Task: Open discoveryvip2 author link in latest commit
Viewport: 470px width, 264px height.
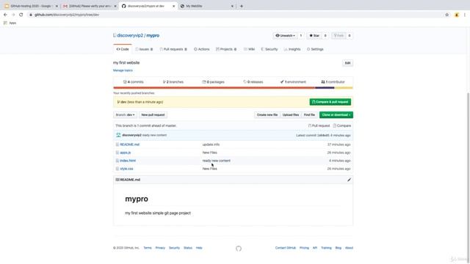Action: [x=131, y=135]
